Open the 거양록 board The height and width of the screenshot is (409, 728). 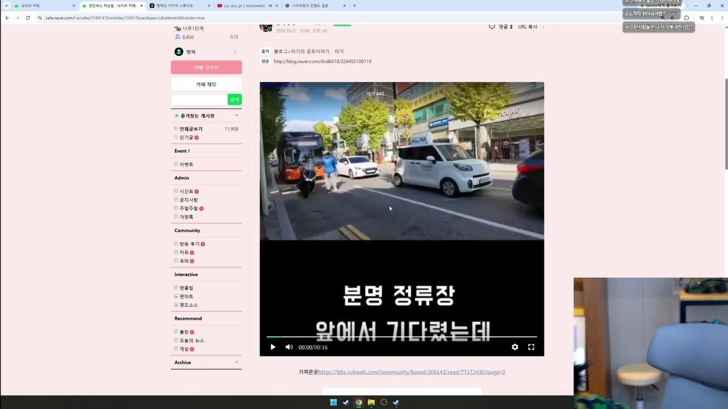click(x=186, y=217)
